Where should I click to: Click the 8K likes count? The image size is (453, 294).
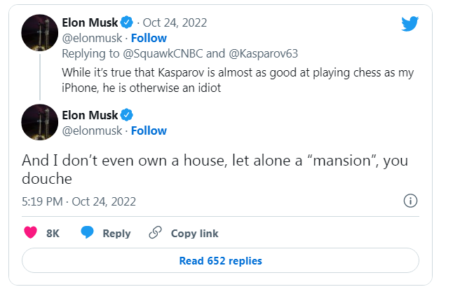(x=53, y=233)
